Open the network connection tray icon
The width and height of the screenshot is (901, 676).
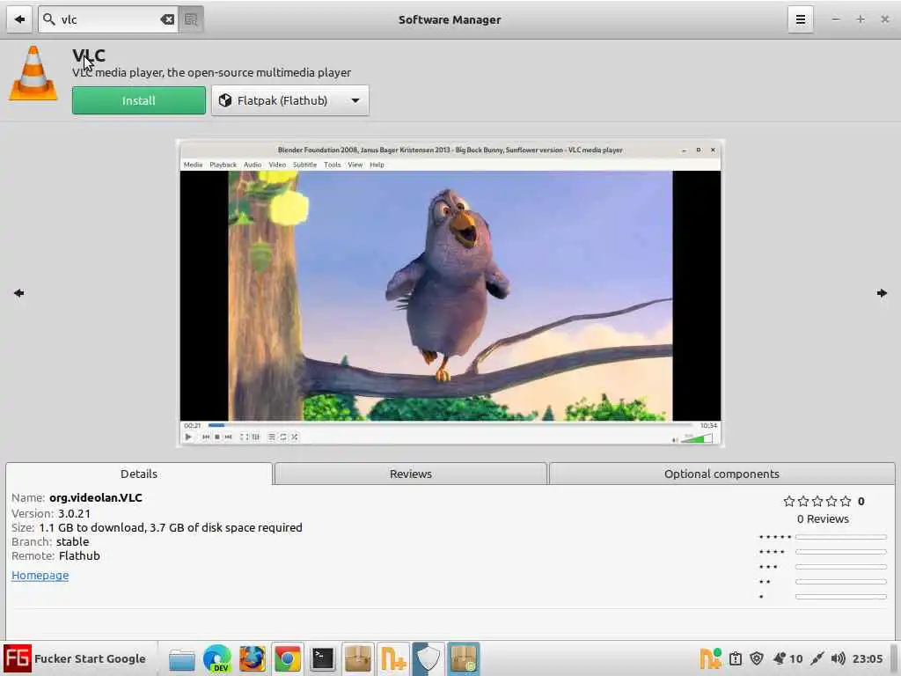pos(817,658)
